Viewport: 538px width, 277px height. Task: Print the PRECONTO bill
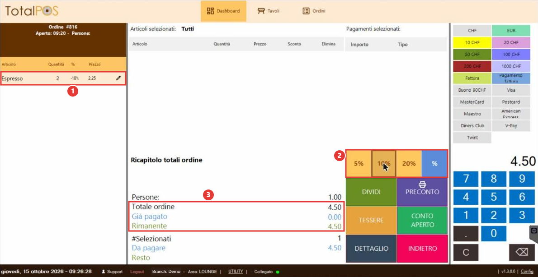pyautogui.click(x=422, y=192)
